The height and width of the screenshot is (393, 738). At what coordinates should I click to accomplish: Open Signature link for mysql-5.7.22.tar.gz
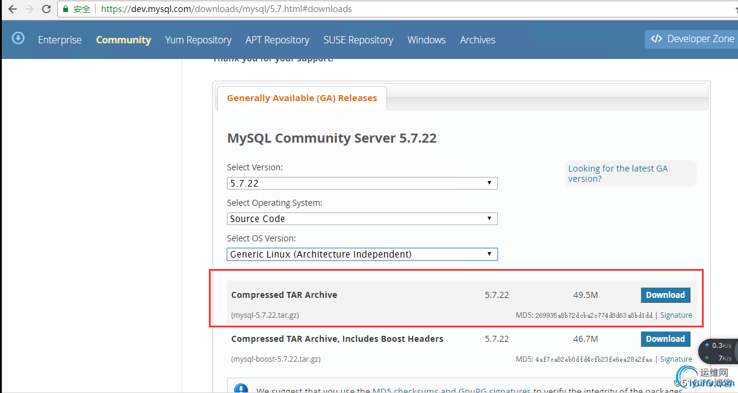[676, 315]
